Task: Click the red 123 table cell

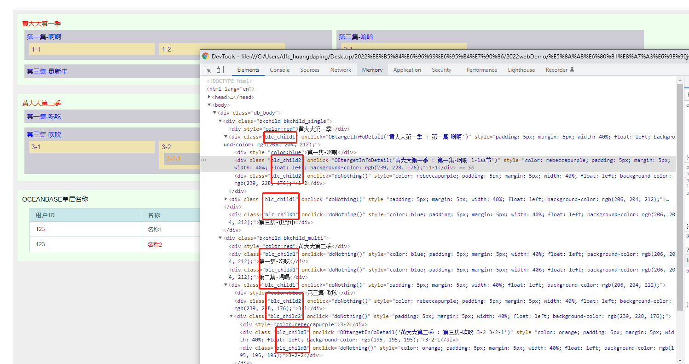Action: 86,229
